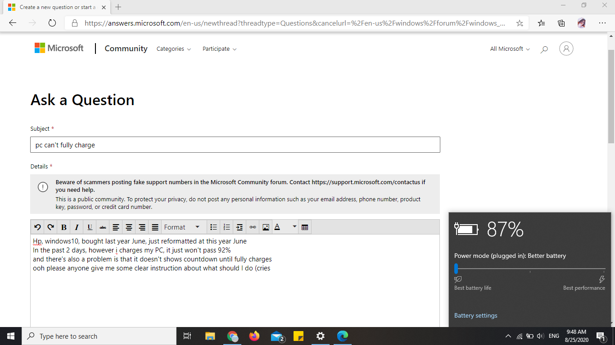The image size is (615, 345).
Task: Click into the Details text area
Action: click(235, 281)
